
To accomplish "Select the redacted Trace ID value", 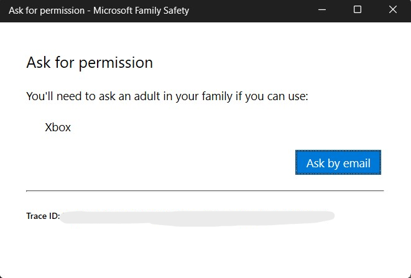I will point(199,216).
